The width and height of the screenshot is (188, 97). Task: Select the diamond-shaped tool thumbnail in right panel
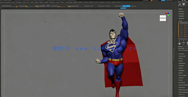point(183,4)
